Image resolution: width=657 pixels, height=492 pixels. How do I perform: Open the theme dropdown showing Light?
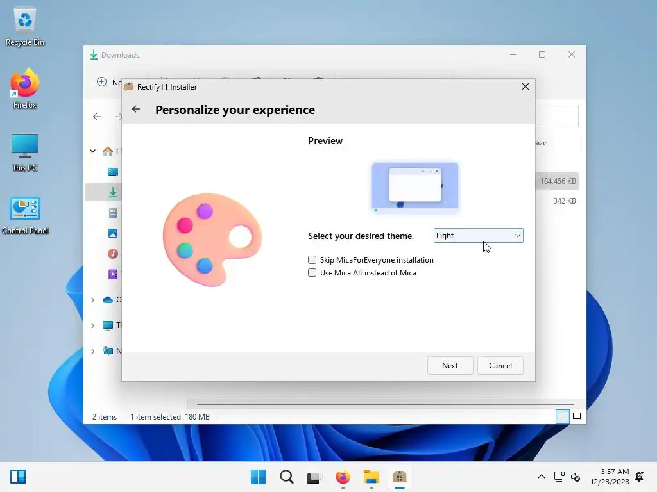[478, 236]
